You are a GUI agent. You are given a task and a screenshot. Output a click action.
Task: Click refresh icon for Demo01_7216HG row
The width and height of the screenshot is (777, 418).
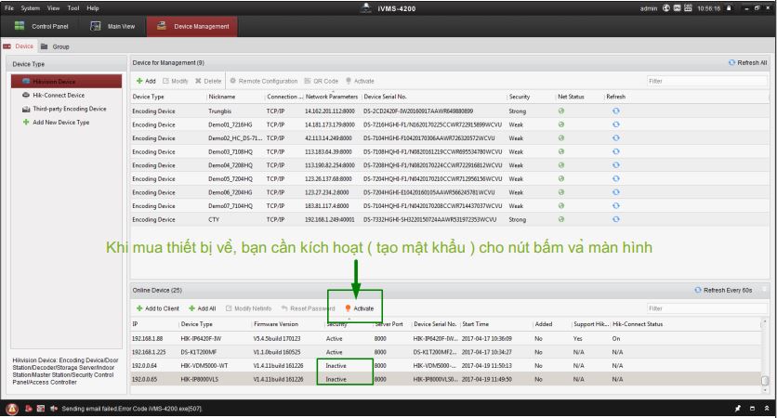tap(616, 124)
